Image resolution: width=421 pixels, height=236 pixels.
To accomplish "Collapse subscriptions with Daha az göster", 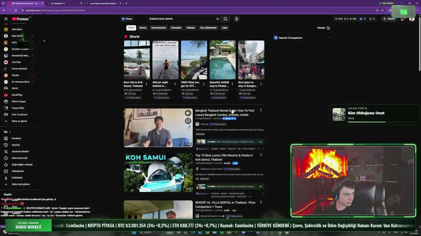I will (19, 121).
